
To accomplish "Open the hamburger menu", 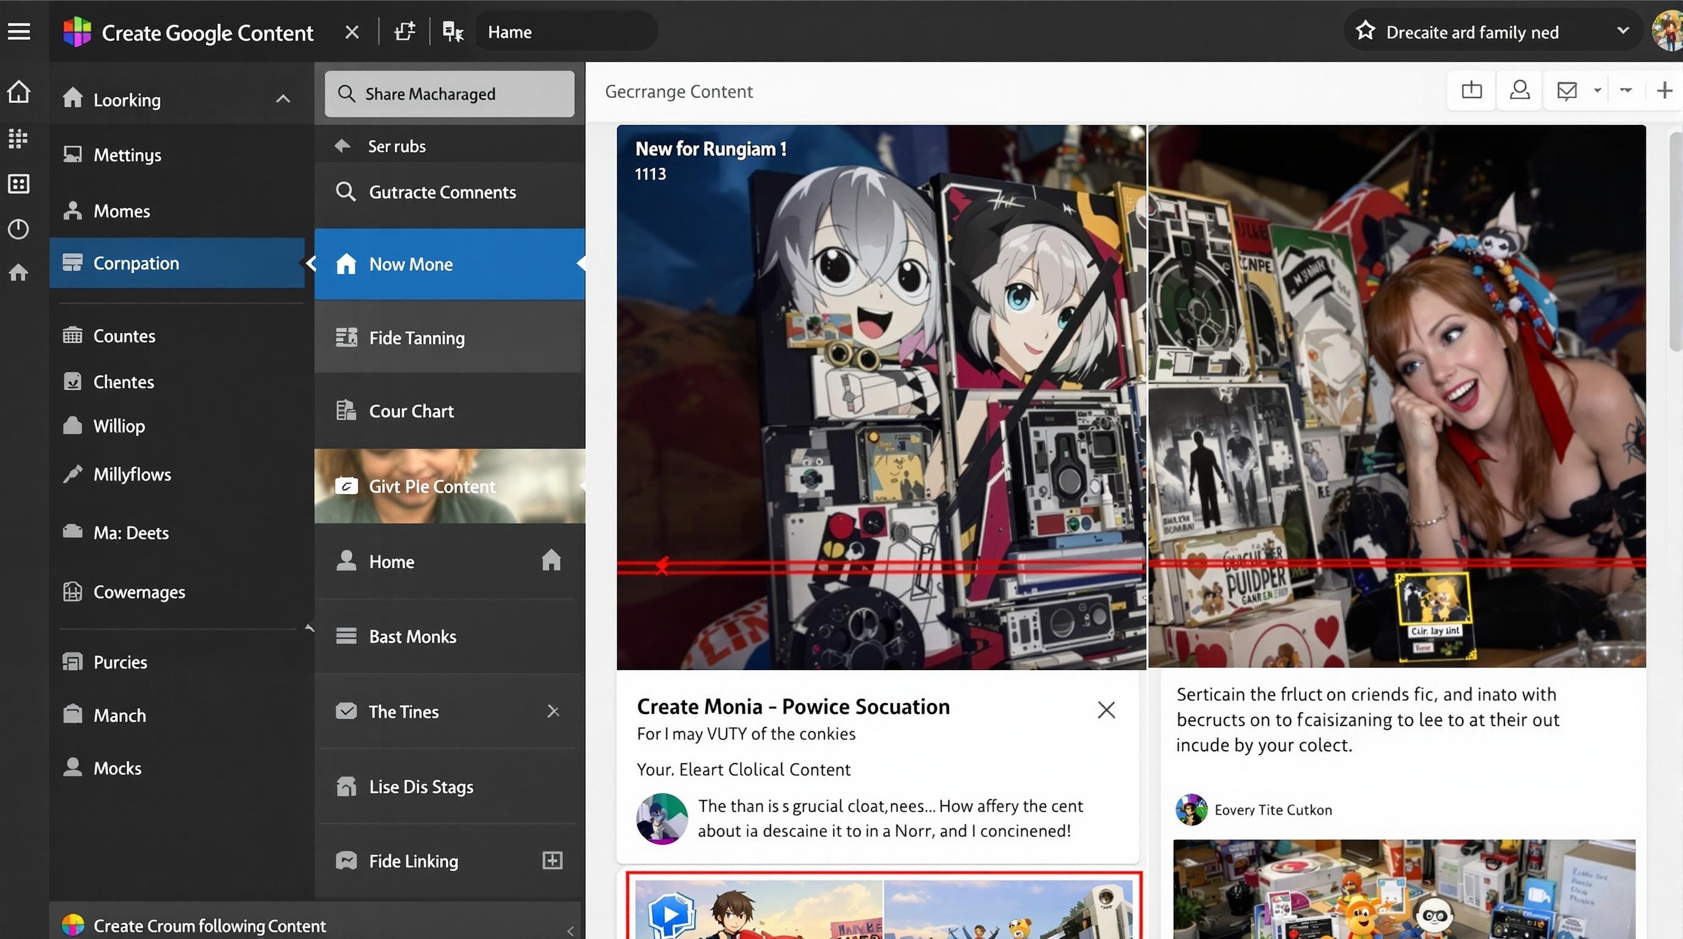I will pos(19,31).
